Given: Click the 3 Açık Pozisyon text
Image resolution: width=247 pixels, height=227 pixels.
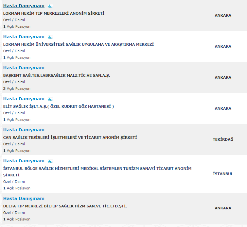Looking at the screenshot, I should point(17,89).
